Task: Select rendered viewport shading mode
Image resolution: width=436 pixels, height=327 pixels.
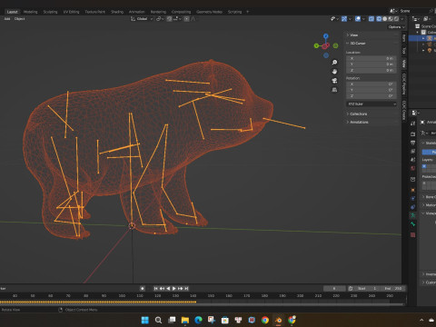Action: (396, 19)
